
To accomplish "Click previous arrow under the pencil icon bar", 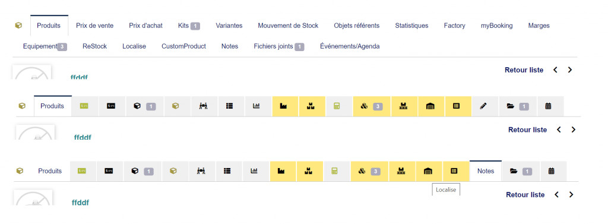I will 559,130.
